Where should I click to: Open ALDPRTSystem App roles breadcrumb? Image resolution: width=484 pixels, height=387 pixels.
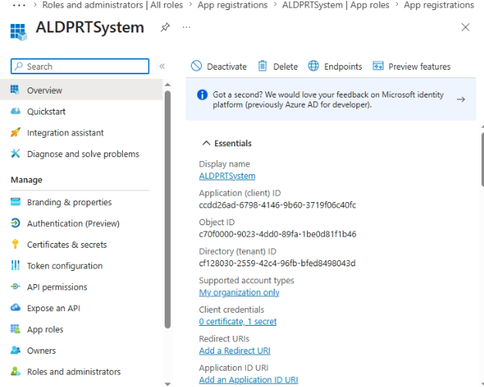pyautogui.click(x=336, y=5)
